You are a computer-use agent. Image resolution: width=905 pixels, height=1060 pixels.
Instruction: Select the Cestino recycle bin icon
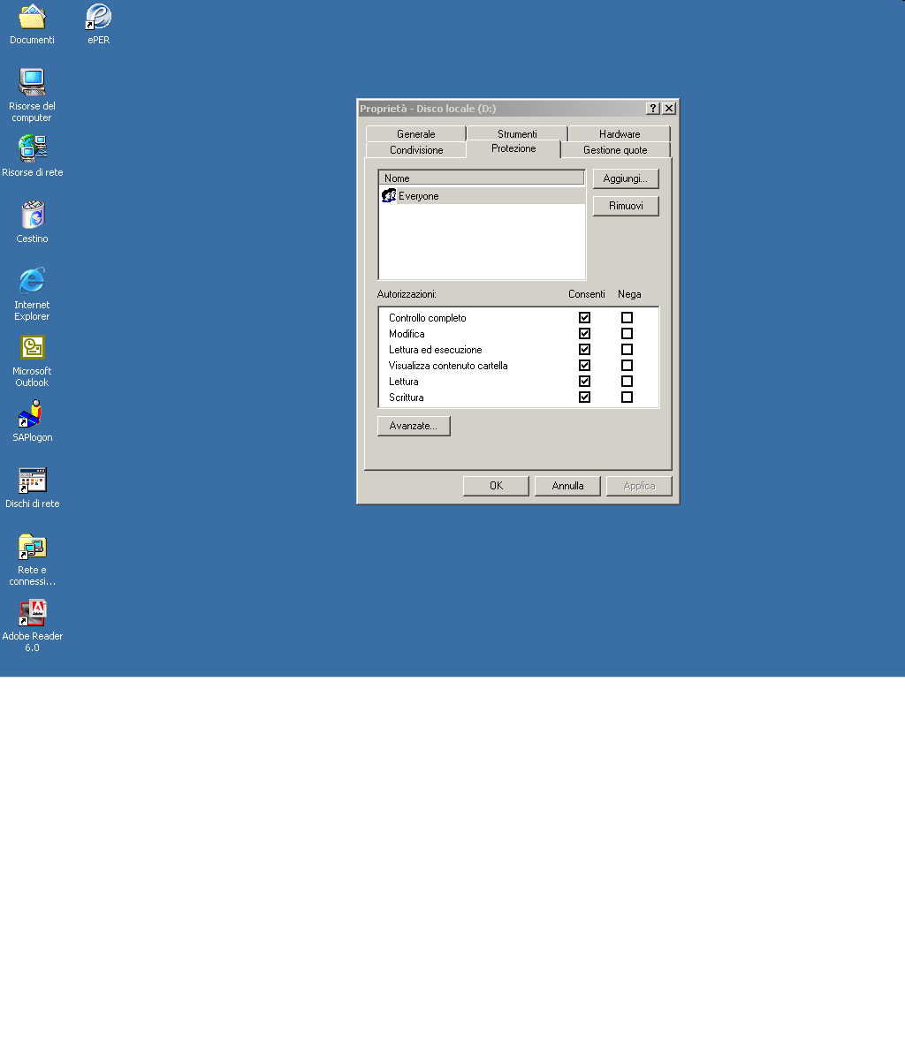coord(32,215)
